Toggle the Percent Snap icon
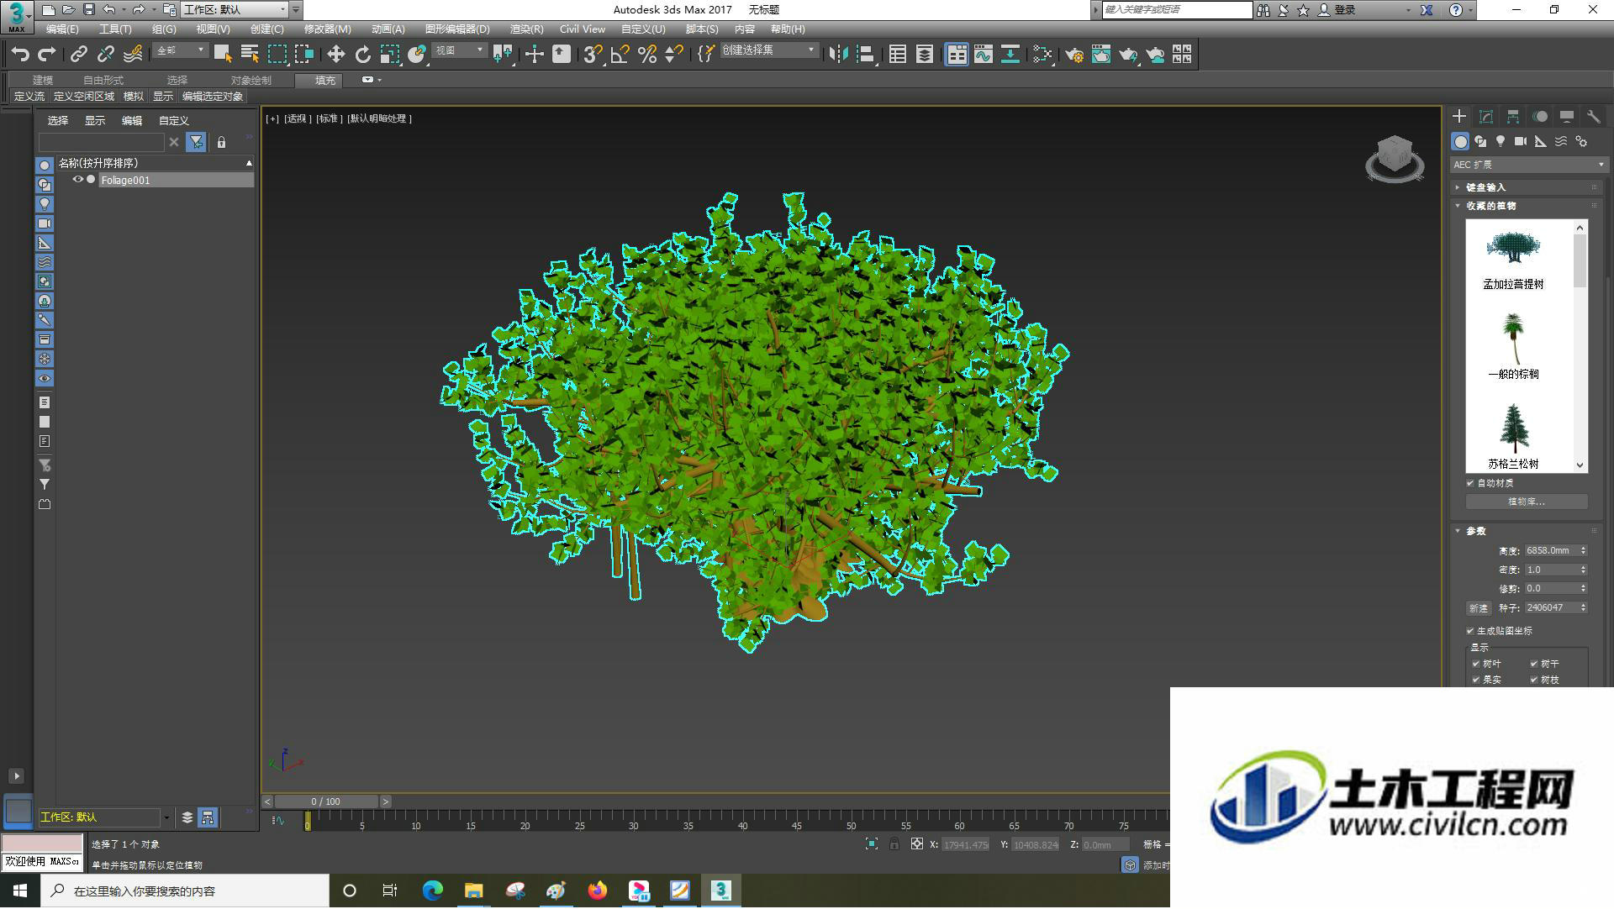Viewport: 1614px width, 909px height. (x=646, y=55)
